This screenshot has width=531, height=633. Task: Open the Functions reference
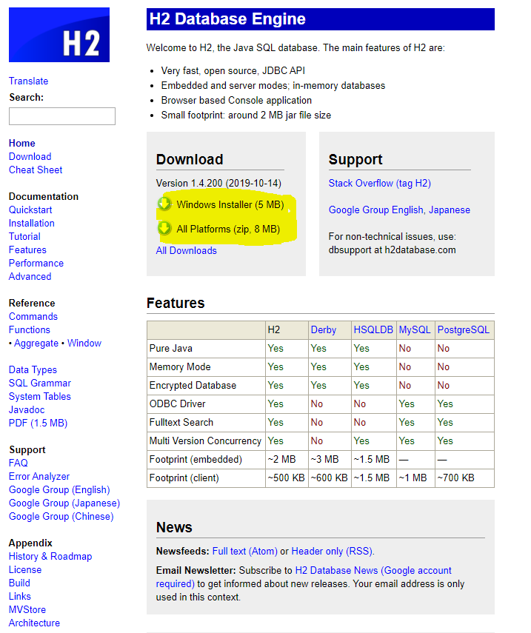(x=30, y=329)
